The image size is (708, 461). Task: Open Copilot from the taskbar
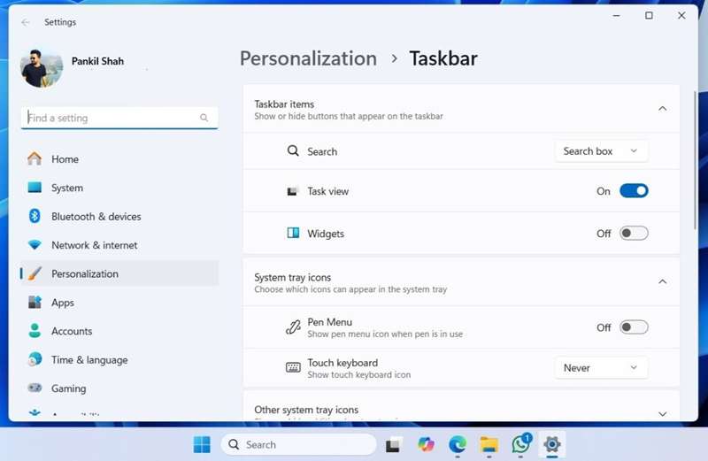tap(427, 444)
